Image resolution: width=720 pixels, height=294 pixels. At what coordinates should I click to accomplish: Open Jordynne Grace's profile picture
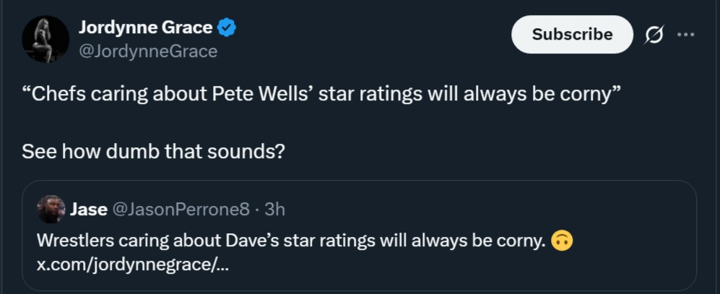(45, 39)
